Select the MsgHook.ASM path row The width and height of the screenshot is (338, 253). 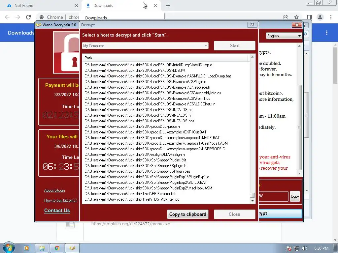[148, 188]
